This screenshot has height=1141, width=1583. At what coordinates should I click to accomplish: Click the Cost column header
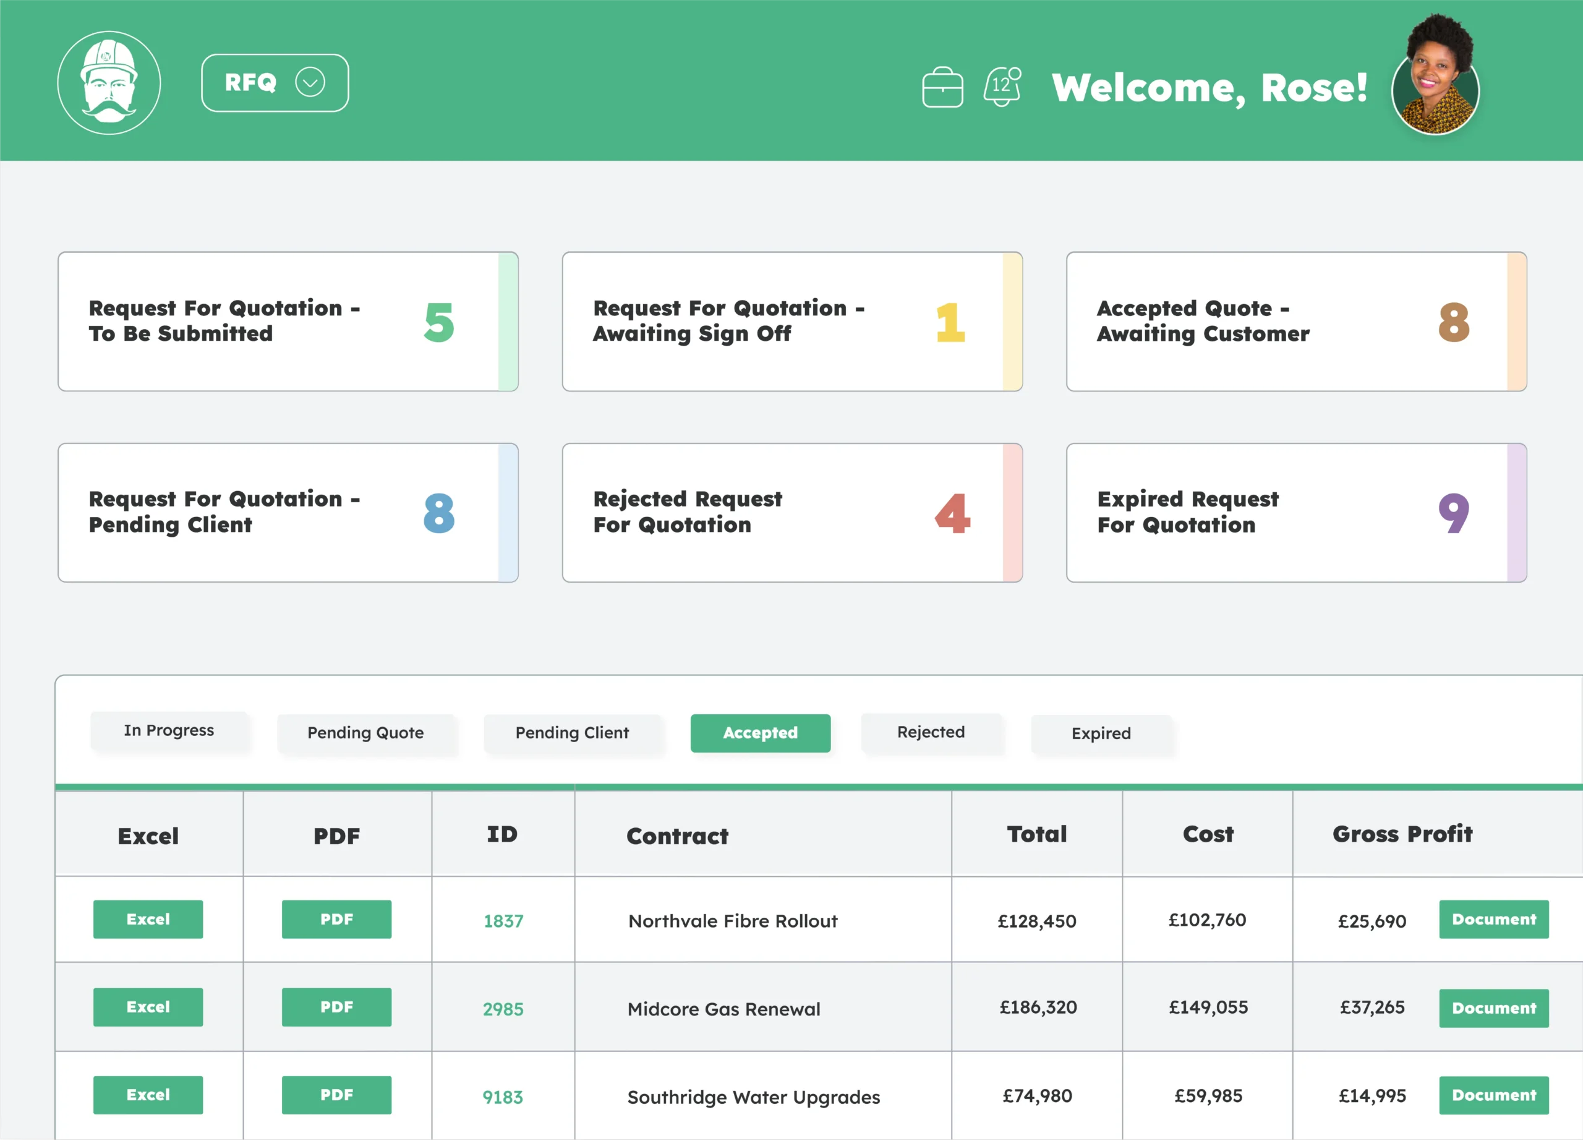click(x=1208, y=834)
